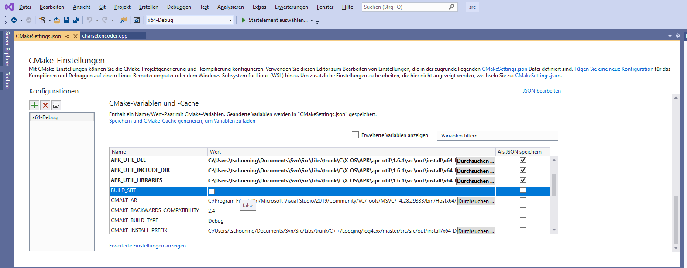687x268 pixels.
Task: Open the toolbar overflow options icon
Action: 317,22
